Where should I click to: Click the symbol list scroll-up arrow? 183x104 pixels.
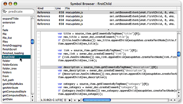point(33,96)
